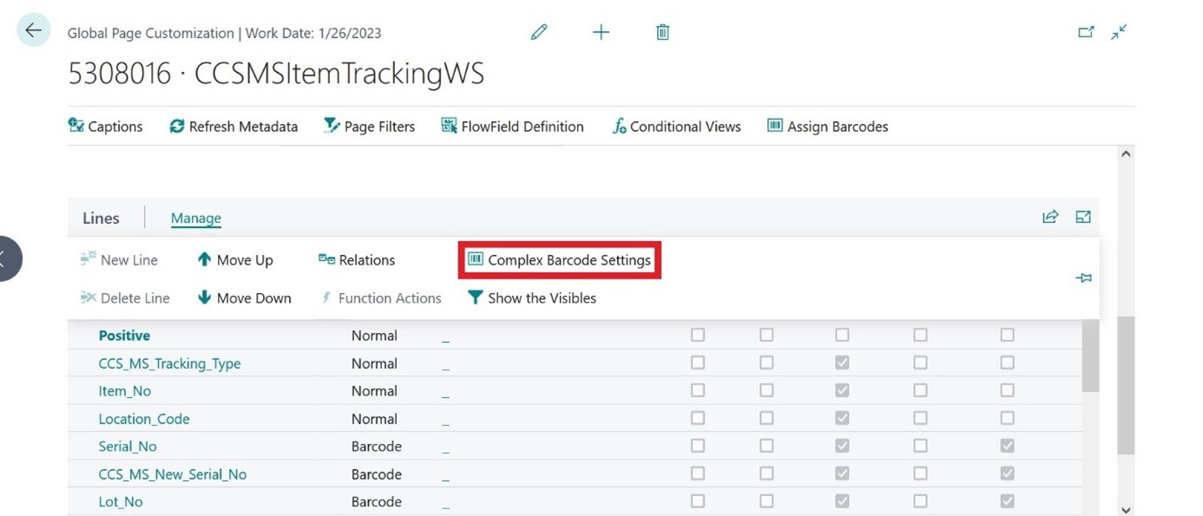Pin the Manage action bar
Viewport: 1203px width, 516px height.
[1083, 278]
